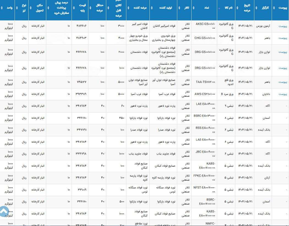Click the sort icon beside عرضه کننده
The image size is (289, 226).
(x=129, y=8)
